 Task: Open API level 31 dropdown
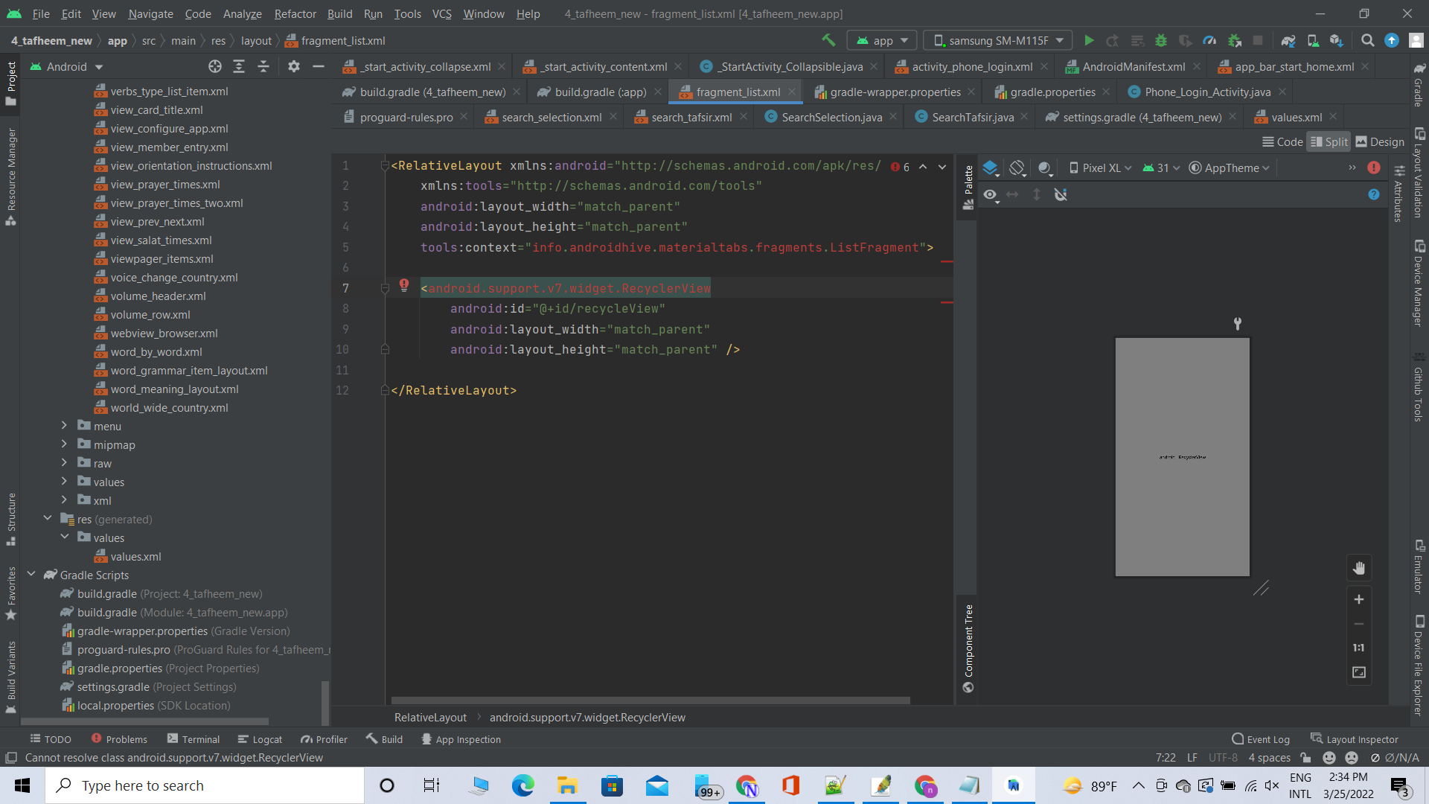pyautogui.click(x=1161, y=168)
